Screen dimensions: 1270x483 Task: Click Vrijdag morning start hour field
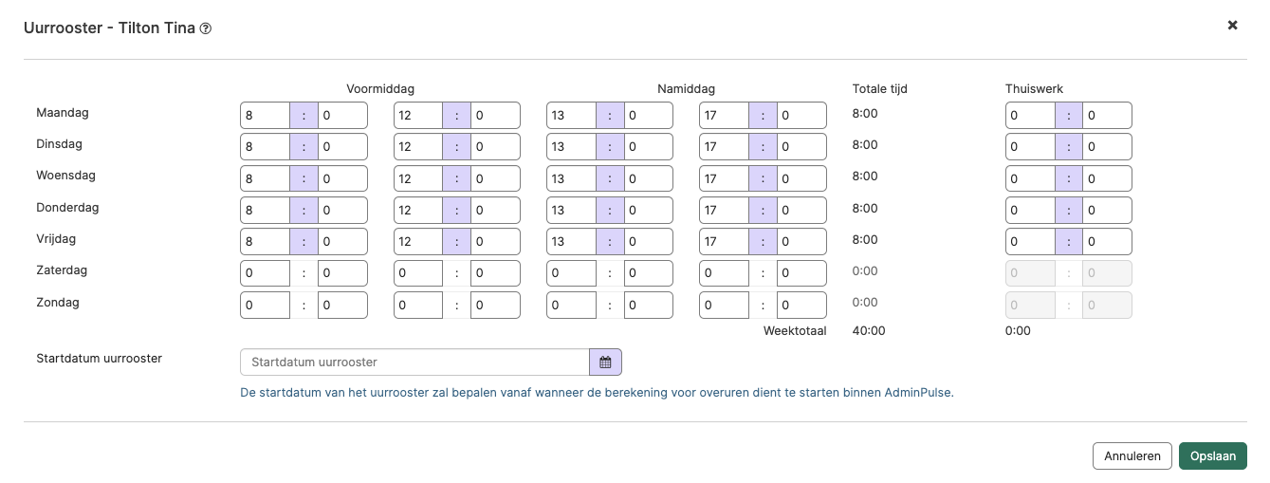(265, 241)
